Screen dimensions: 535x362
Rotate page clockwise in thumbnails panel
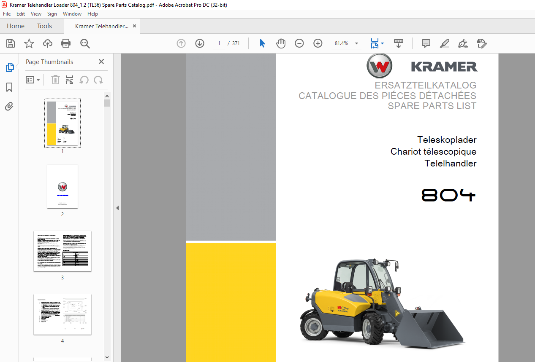[98, 80]
